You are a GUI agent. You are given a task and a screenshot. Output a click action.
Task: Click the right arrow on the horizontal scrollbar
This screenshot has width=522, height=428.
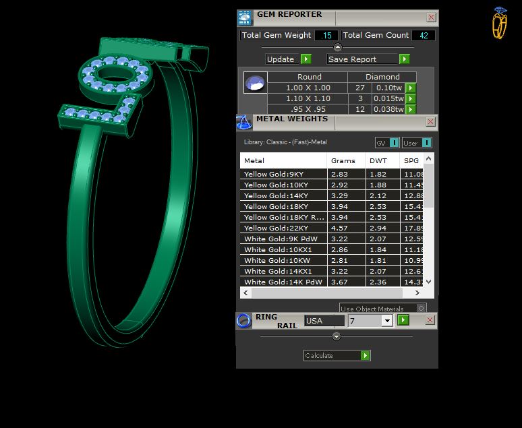(x=417, y=293)
